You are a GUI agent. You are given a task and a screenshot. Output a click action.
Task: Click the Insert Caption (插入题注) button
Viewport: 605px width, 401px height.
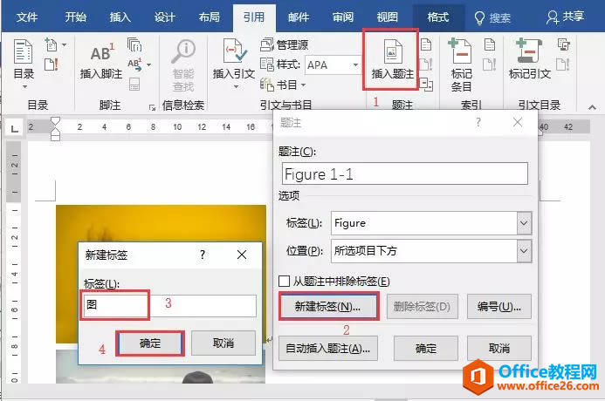coord(392,59)
